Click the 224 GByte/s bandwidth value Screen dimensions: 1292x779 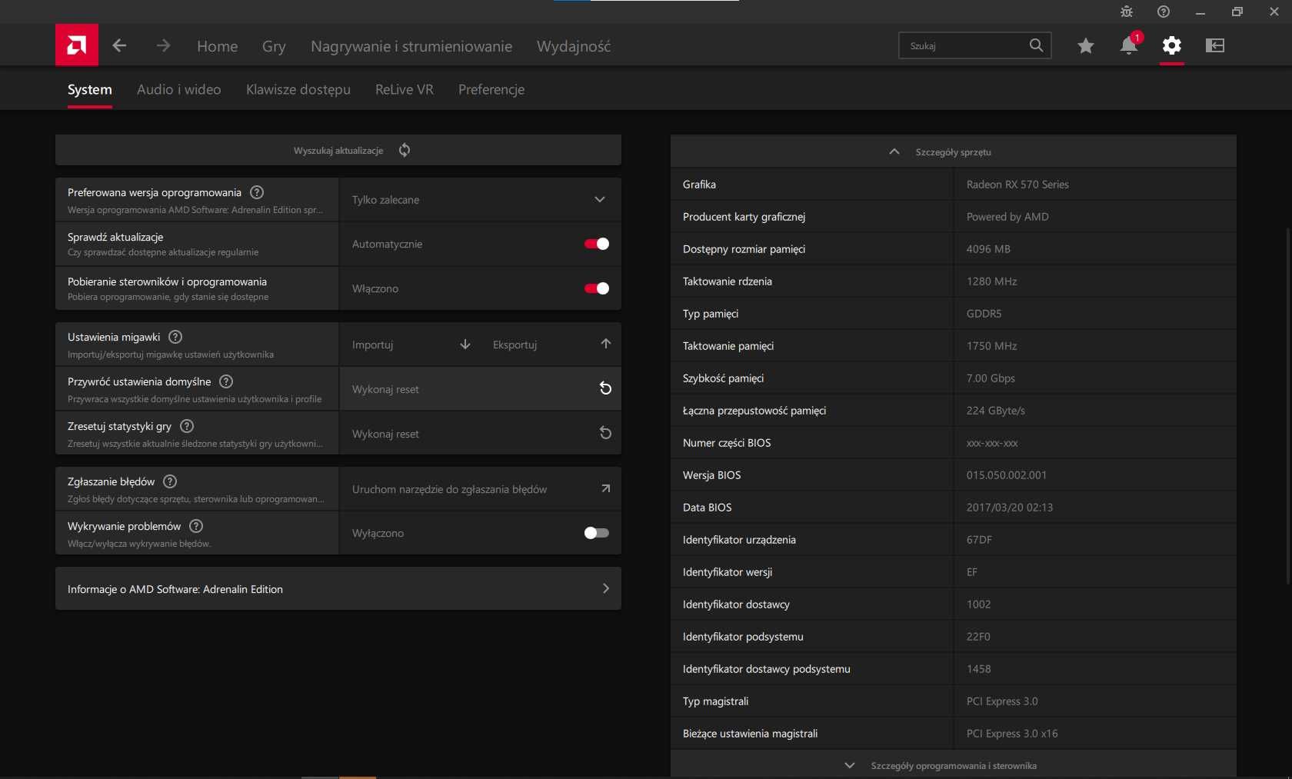(x=995, y=411)
